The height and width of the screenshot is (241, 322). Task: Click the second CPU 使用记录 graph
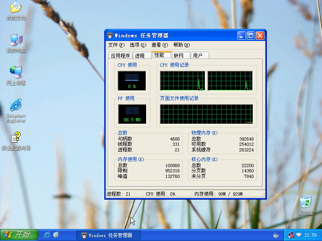click(230, 81)
